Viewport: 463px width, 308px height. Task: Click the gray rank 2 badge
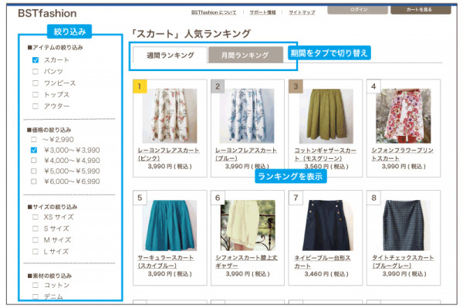[218, 86]
